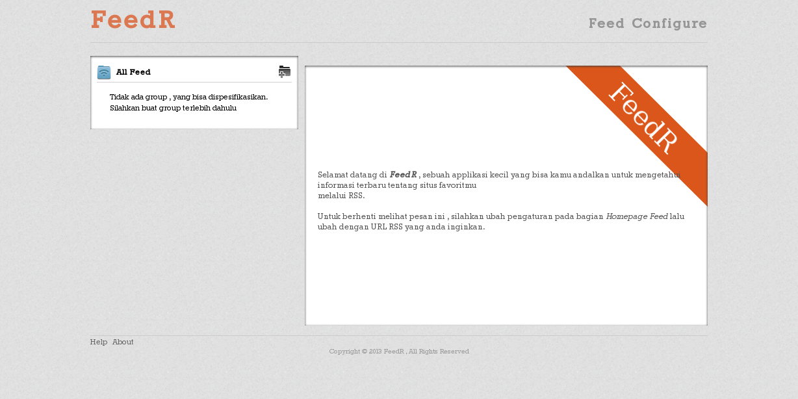Click the create group icon in the sidebar header
798x399 pixels.
pos(284,71)
